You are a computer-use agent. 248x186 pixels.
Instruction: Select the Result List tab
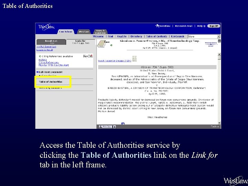(x=51, y=42)
